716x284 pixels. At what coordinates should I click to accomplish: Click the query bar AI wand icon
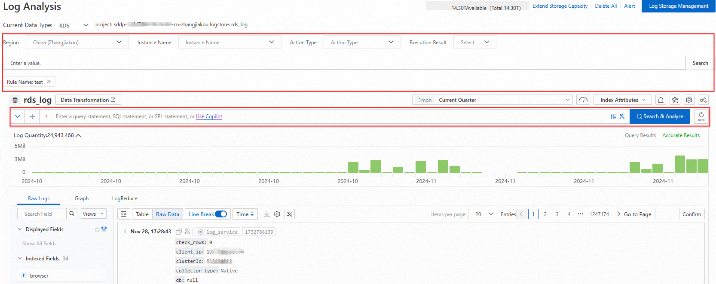(x=622, y=116)
